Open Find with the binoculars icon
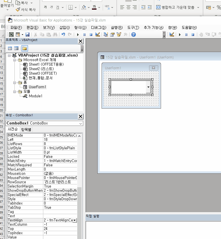The height and width of the screenshot is (239, 221). click(55, 35)
